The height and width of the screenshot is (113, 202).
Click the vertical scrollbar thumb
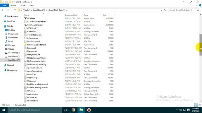tap(201, 45)
